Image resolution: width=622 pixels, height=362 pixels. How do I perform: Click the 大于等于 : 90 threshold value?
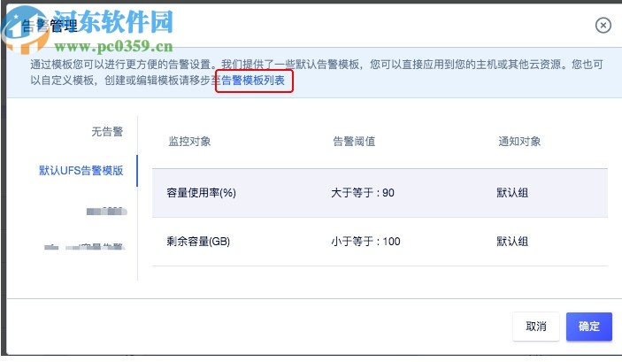pos(363,193)
